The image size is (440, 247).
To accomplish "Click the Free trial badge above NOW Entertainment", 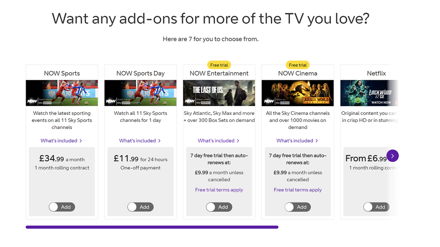I will [219, 65].
